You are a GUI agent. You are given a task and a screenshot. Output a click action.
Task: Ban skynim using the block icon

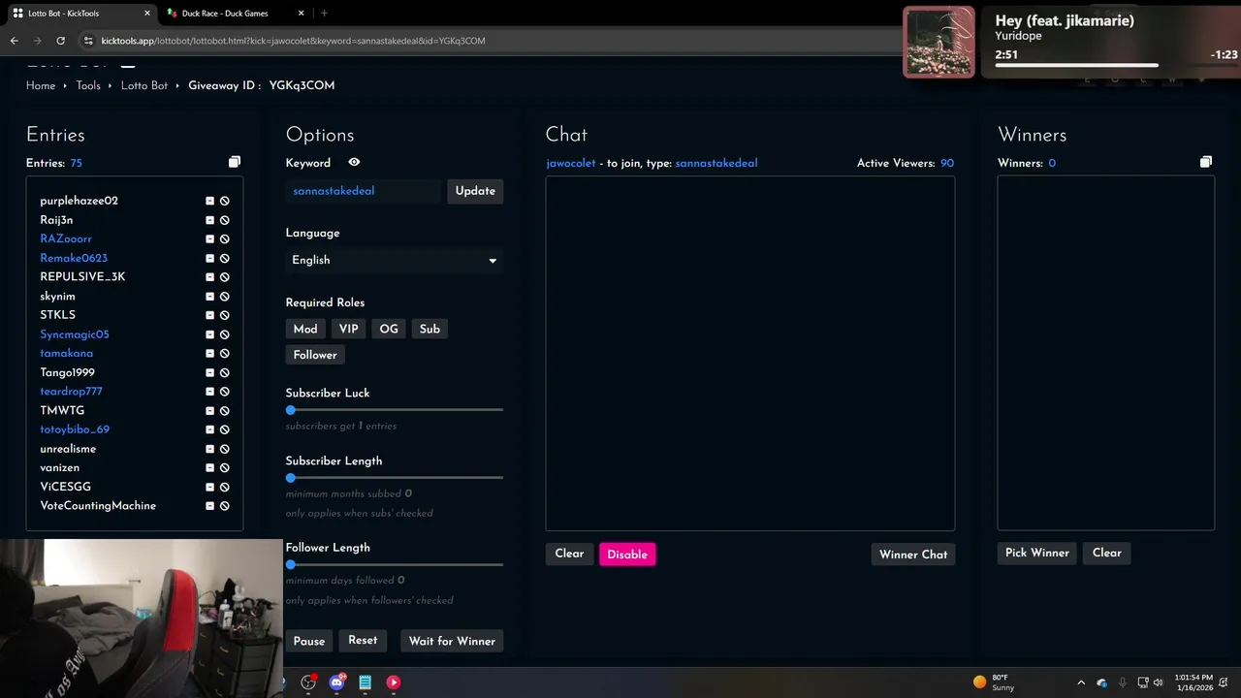click(224, 297)
